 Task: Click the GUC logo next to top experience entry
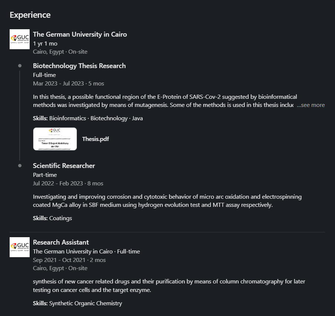[19, 39]
